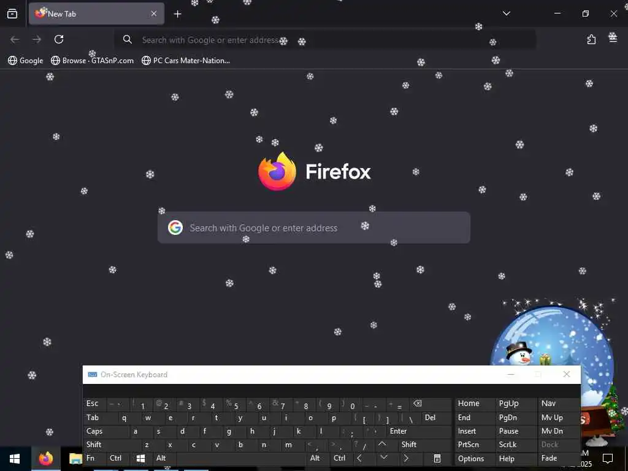Open Firefox View tab overview icon
Viewport: 628px width, 471px height.
click(x=12, y=13)
